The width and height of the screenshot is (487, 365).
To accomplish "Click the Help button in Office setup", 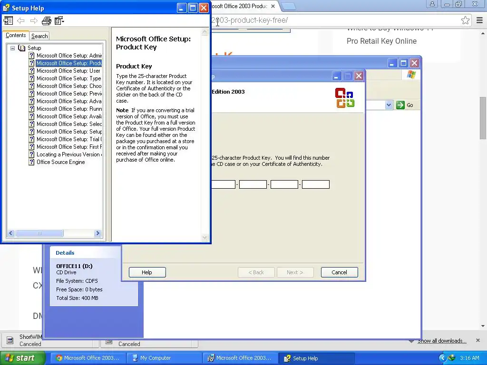I will [147, 272].
